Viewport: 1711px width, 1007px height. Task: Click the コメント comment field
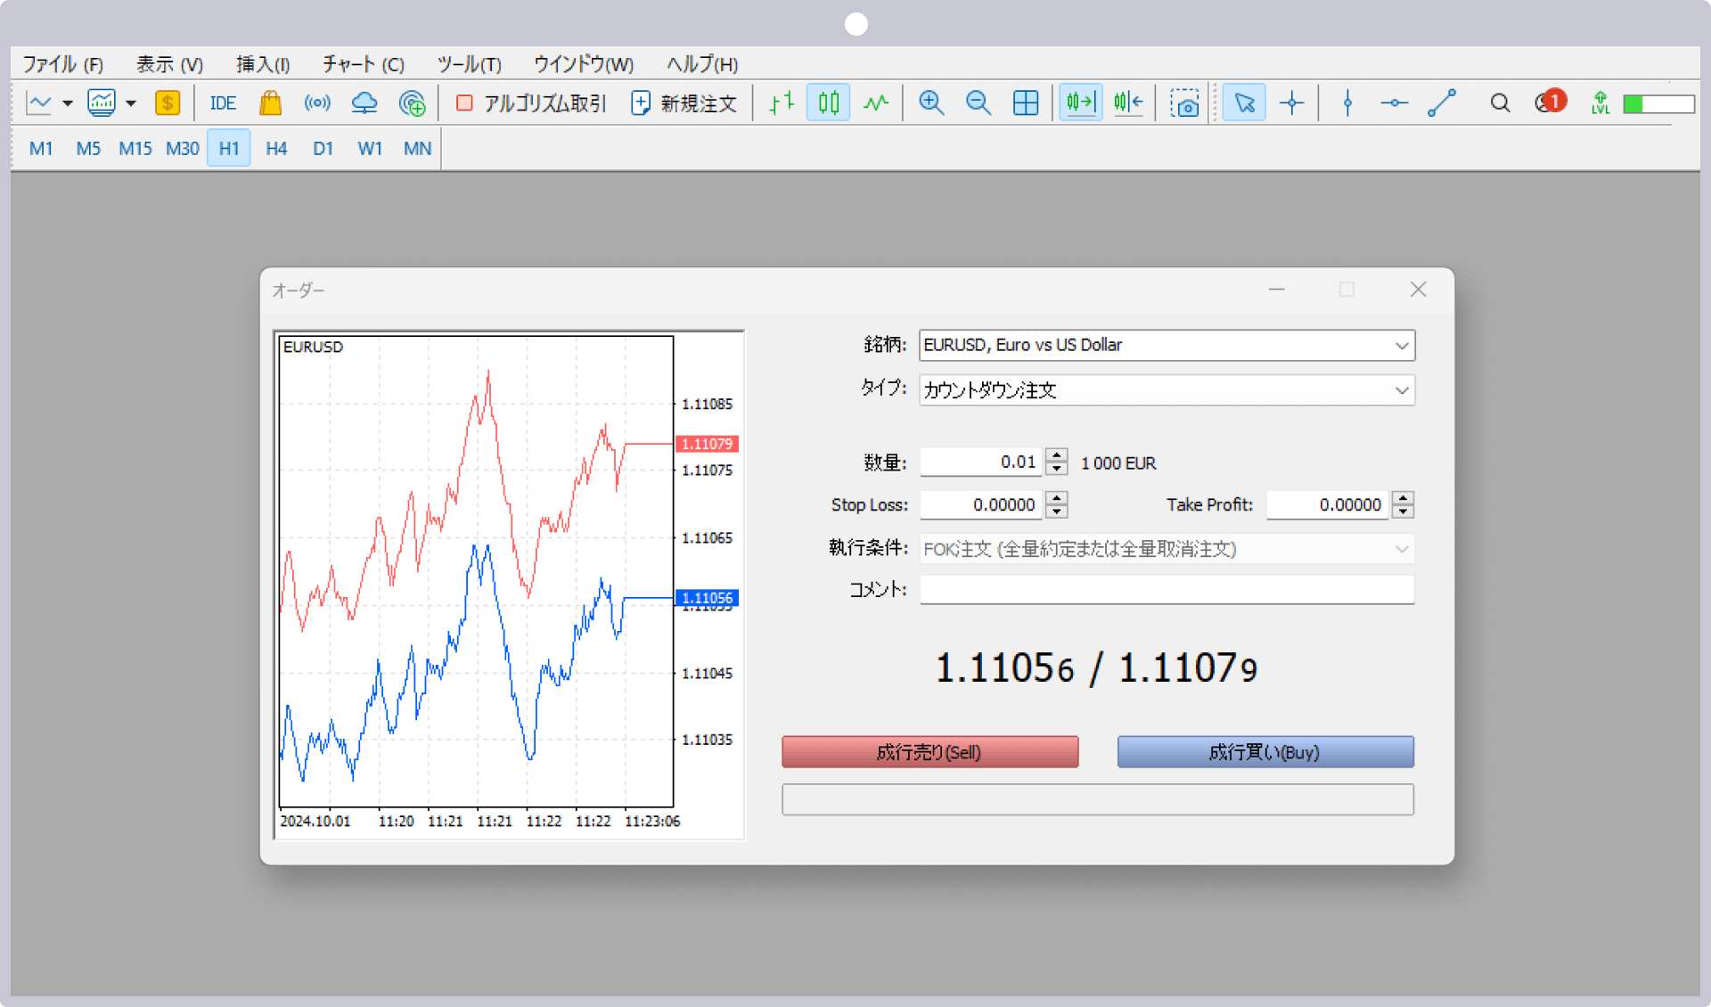[x=1167, y=589]
